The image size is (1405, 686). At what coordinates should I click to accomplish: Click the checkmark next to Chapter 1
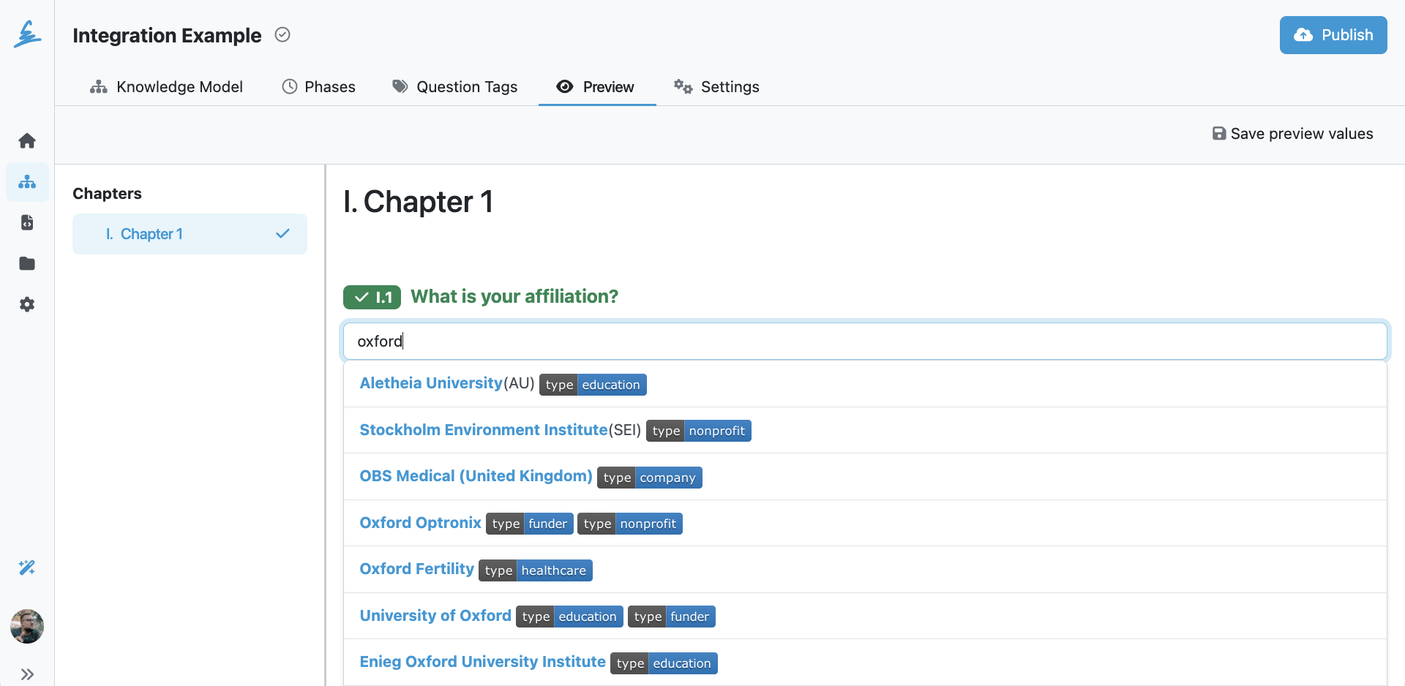coord(282,234)
